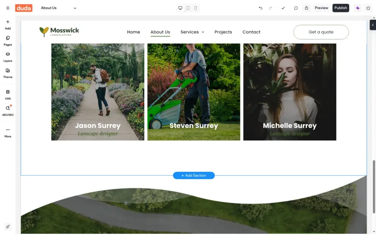
Task: Click Projects in site navigation
Action: pos(223,32)
